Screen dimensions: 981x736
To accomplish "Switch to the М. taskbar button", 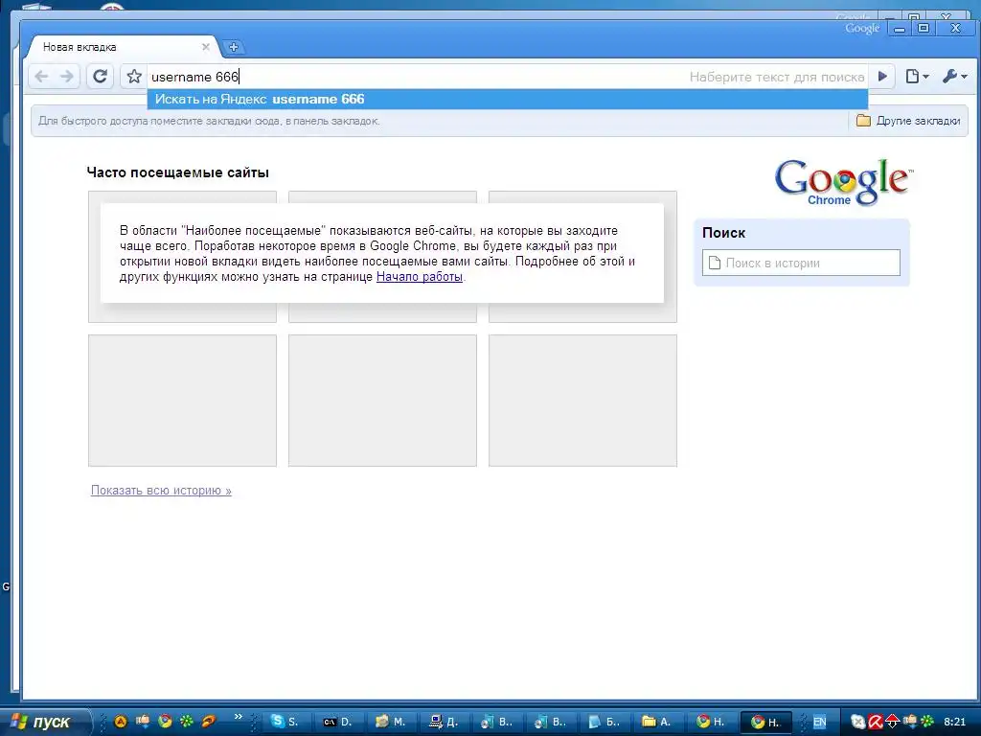I will [x=391, y=722].
